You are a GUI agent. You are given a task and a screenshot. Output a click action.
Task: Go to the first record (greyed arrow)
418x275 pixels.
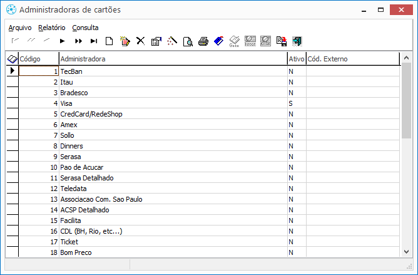[15, 41]
